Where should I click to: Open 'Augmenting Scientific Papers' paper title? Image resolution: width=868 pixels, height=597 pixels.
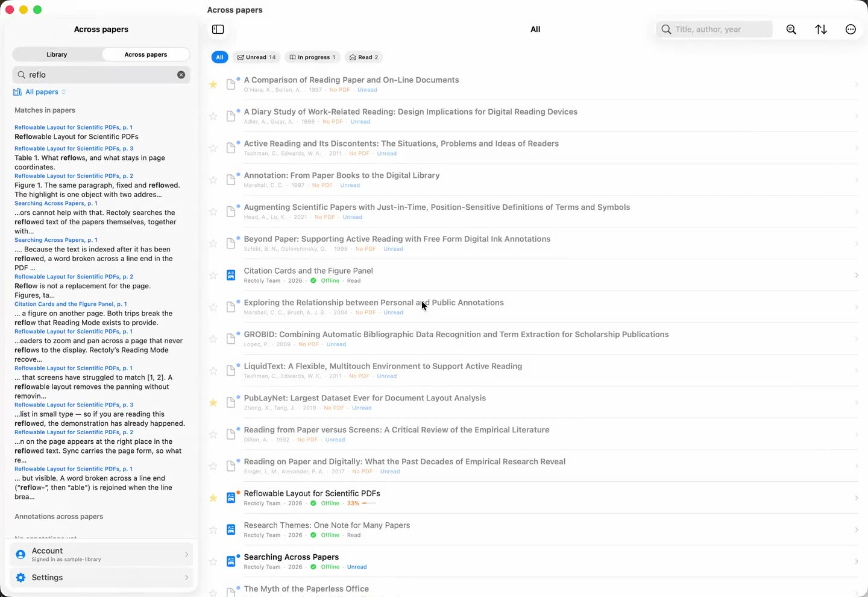click(x=437, y=207)
